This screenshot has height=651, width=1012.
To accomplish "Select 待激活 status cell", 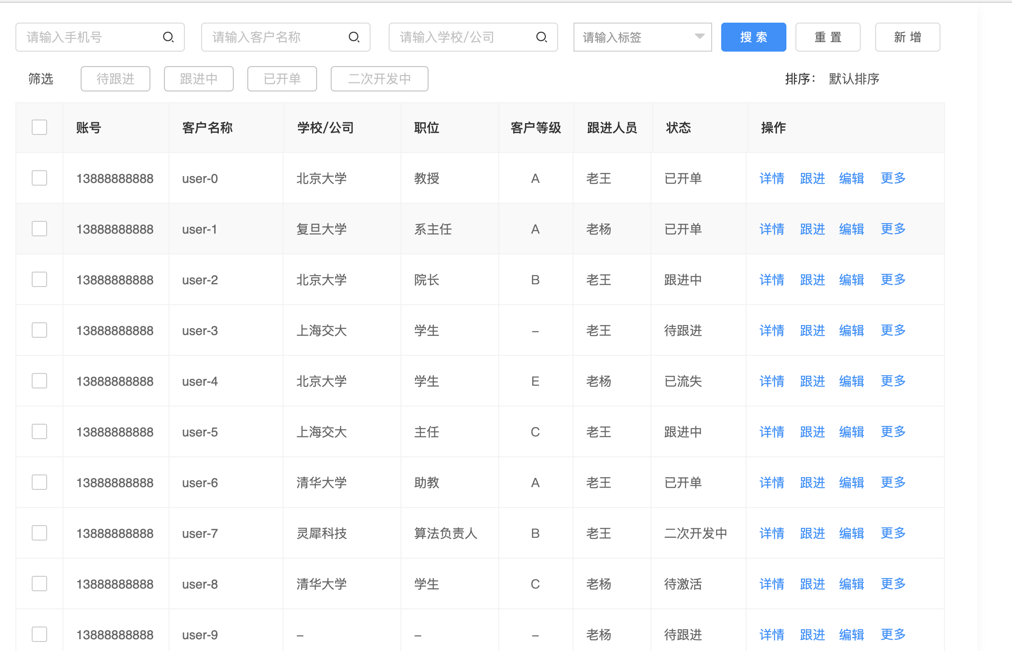I will point(683,584).
